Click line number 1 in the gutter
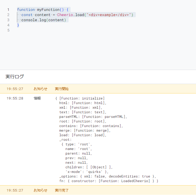This screenshot has height=195, width=196. point(8,10)
